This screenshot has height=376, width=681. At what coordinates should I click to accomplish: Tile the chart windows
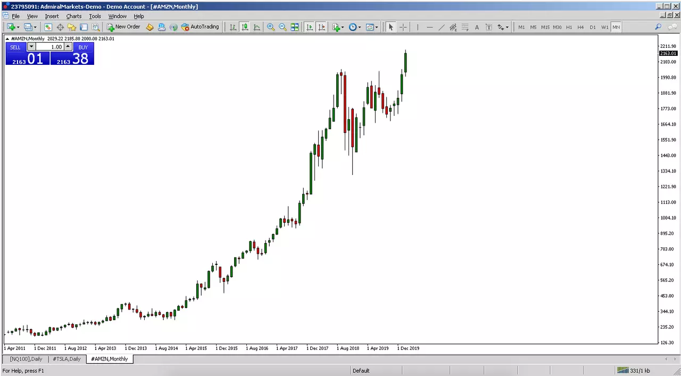[x=294, y=27]
